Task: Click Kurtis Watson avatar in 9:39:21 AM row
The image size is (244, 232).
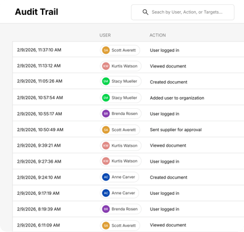Action: point(106,145)
